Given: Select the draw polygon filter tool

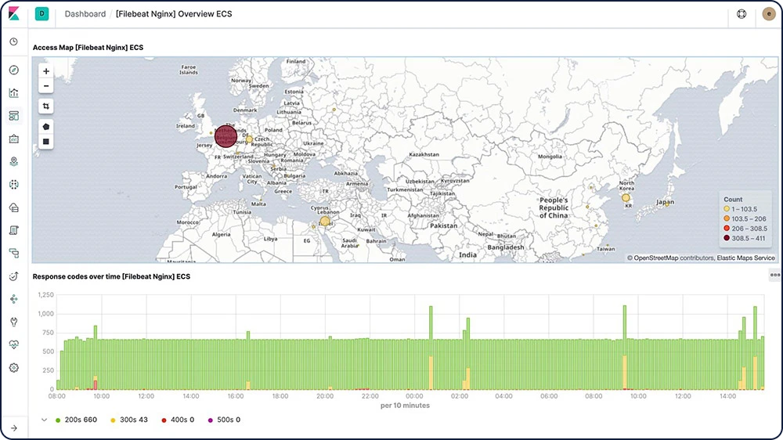Looking at the screenshot, I should point(46,127).
